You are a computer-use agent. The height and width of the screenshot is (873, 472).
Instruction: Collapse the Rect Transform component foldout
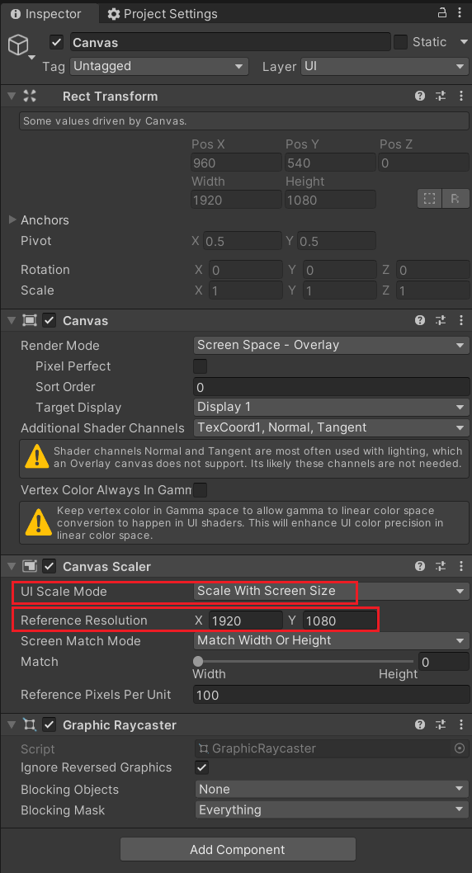point(11,97)
